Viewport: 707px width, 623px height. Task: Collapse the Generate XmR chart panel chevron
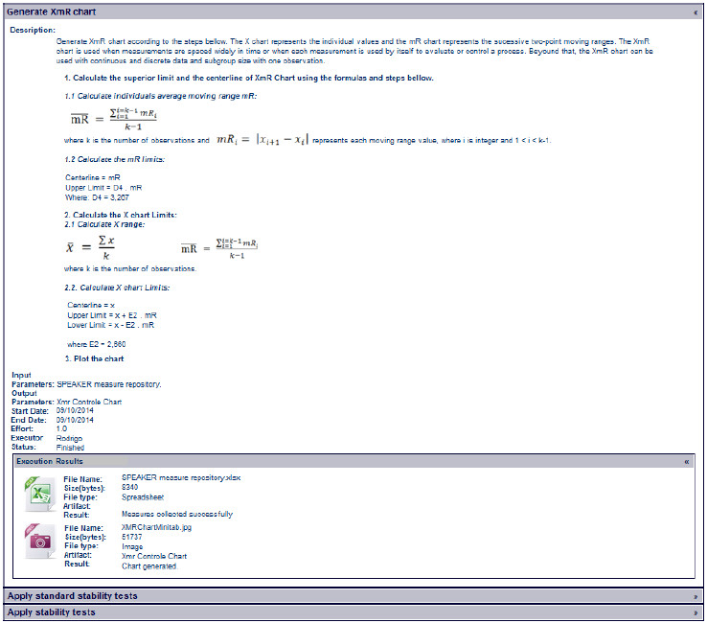click(x=696, y=12)
